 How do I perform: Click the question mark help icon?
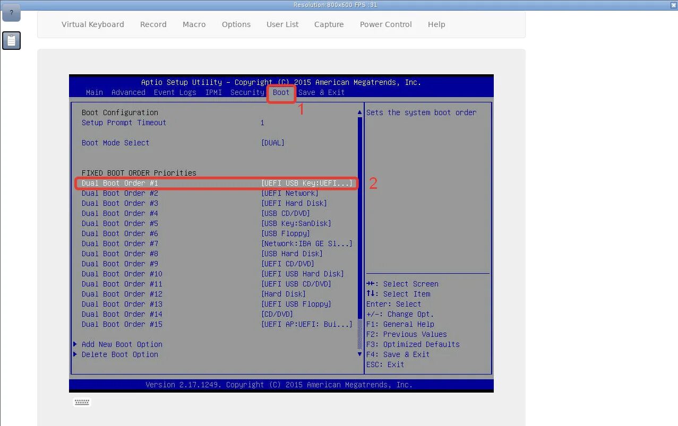point(11,12)
